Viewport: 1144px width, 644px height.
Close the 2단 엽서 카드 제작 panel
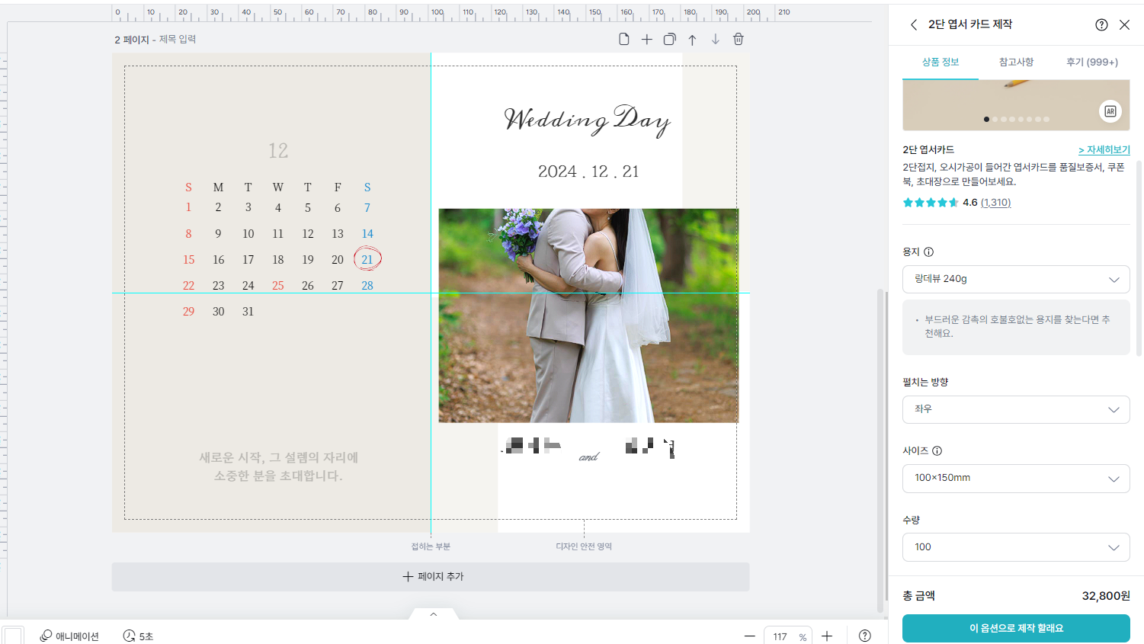click(x=1124, y=24)
